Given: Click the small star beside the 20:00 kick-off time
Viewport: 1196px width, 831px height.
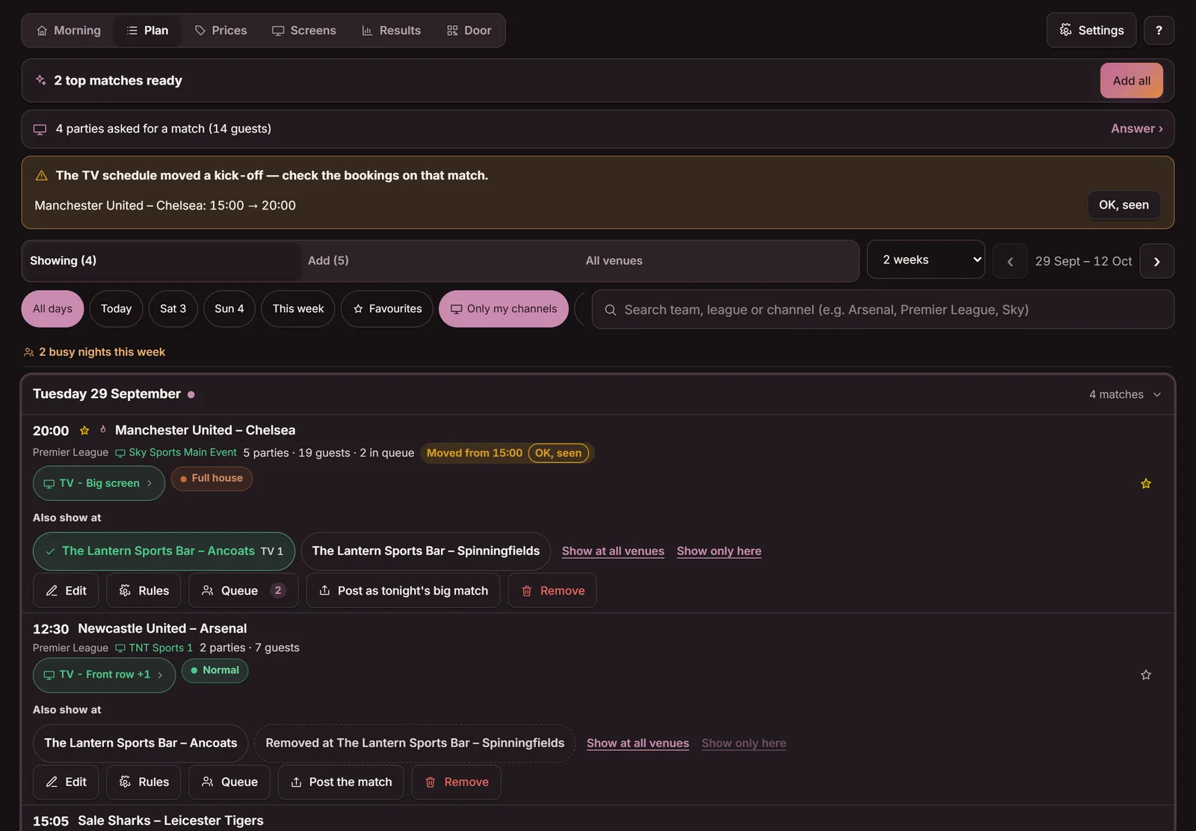Looking at the screenshot, I should pyautogui.click(x=84, y=430).
